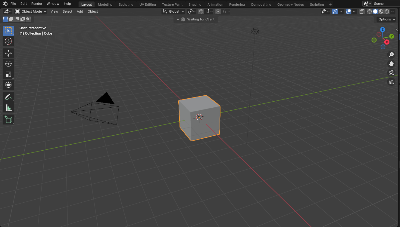Switch to the Modeling workspace tab

pyautogui.click(x=105, y=5)
